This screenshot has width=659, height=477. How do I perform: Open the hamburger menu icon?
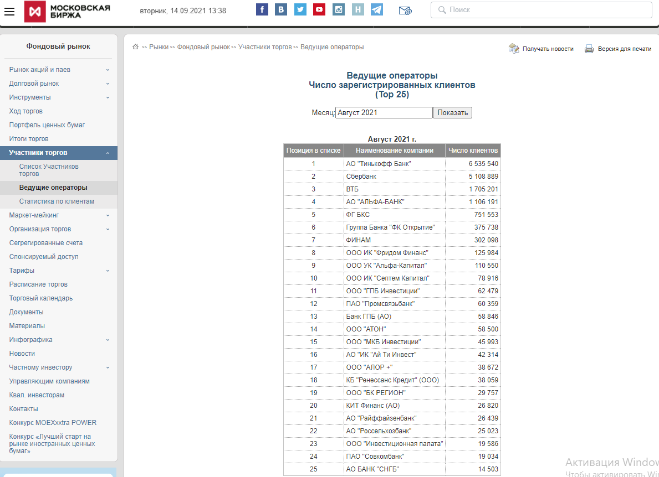(x=9, y=11)
